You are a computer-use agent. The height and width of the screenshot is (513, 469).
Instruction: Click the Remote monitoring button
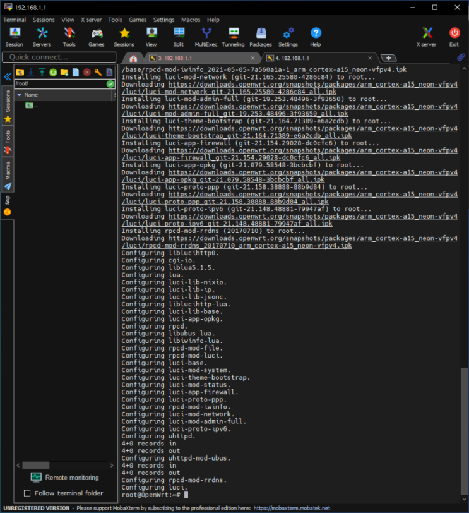(x=64, y=478)
